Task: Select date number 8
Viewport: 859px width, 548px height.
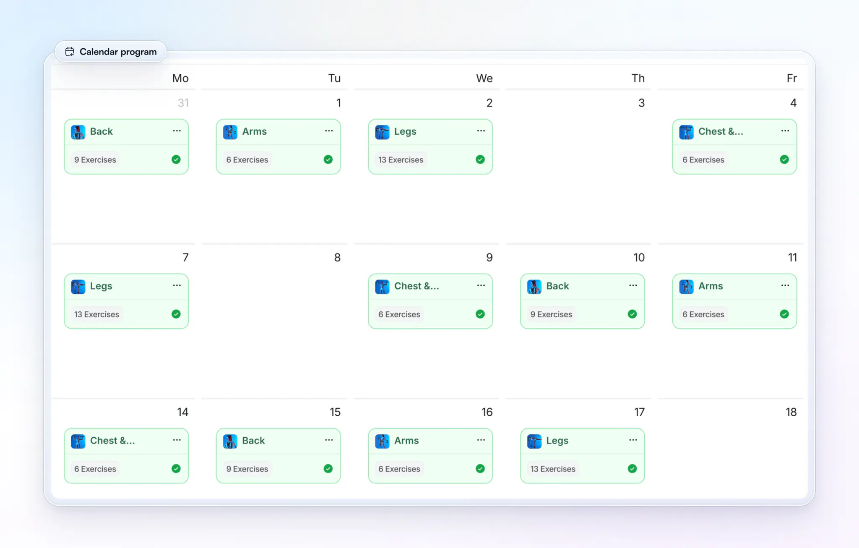Action: (x=337, y=258)
